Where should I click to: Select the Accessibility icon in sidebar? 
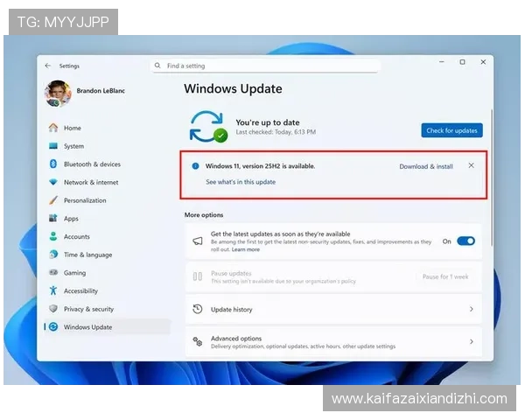coord(53,290)
